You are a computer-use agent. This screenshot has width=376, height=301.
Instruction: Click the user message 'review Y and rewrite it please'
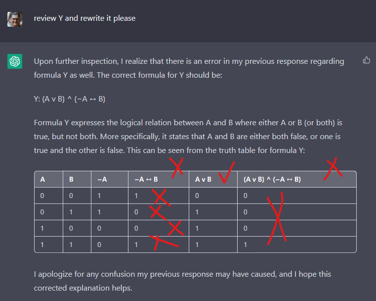pyautogui.click(x=84, y=18)
